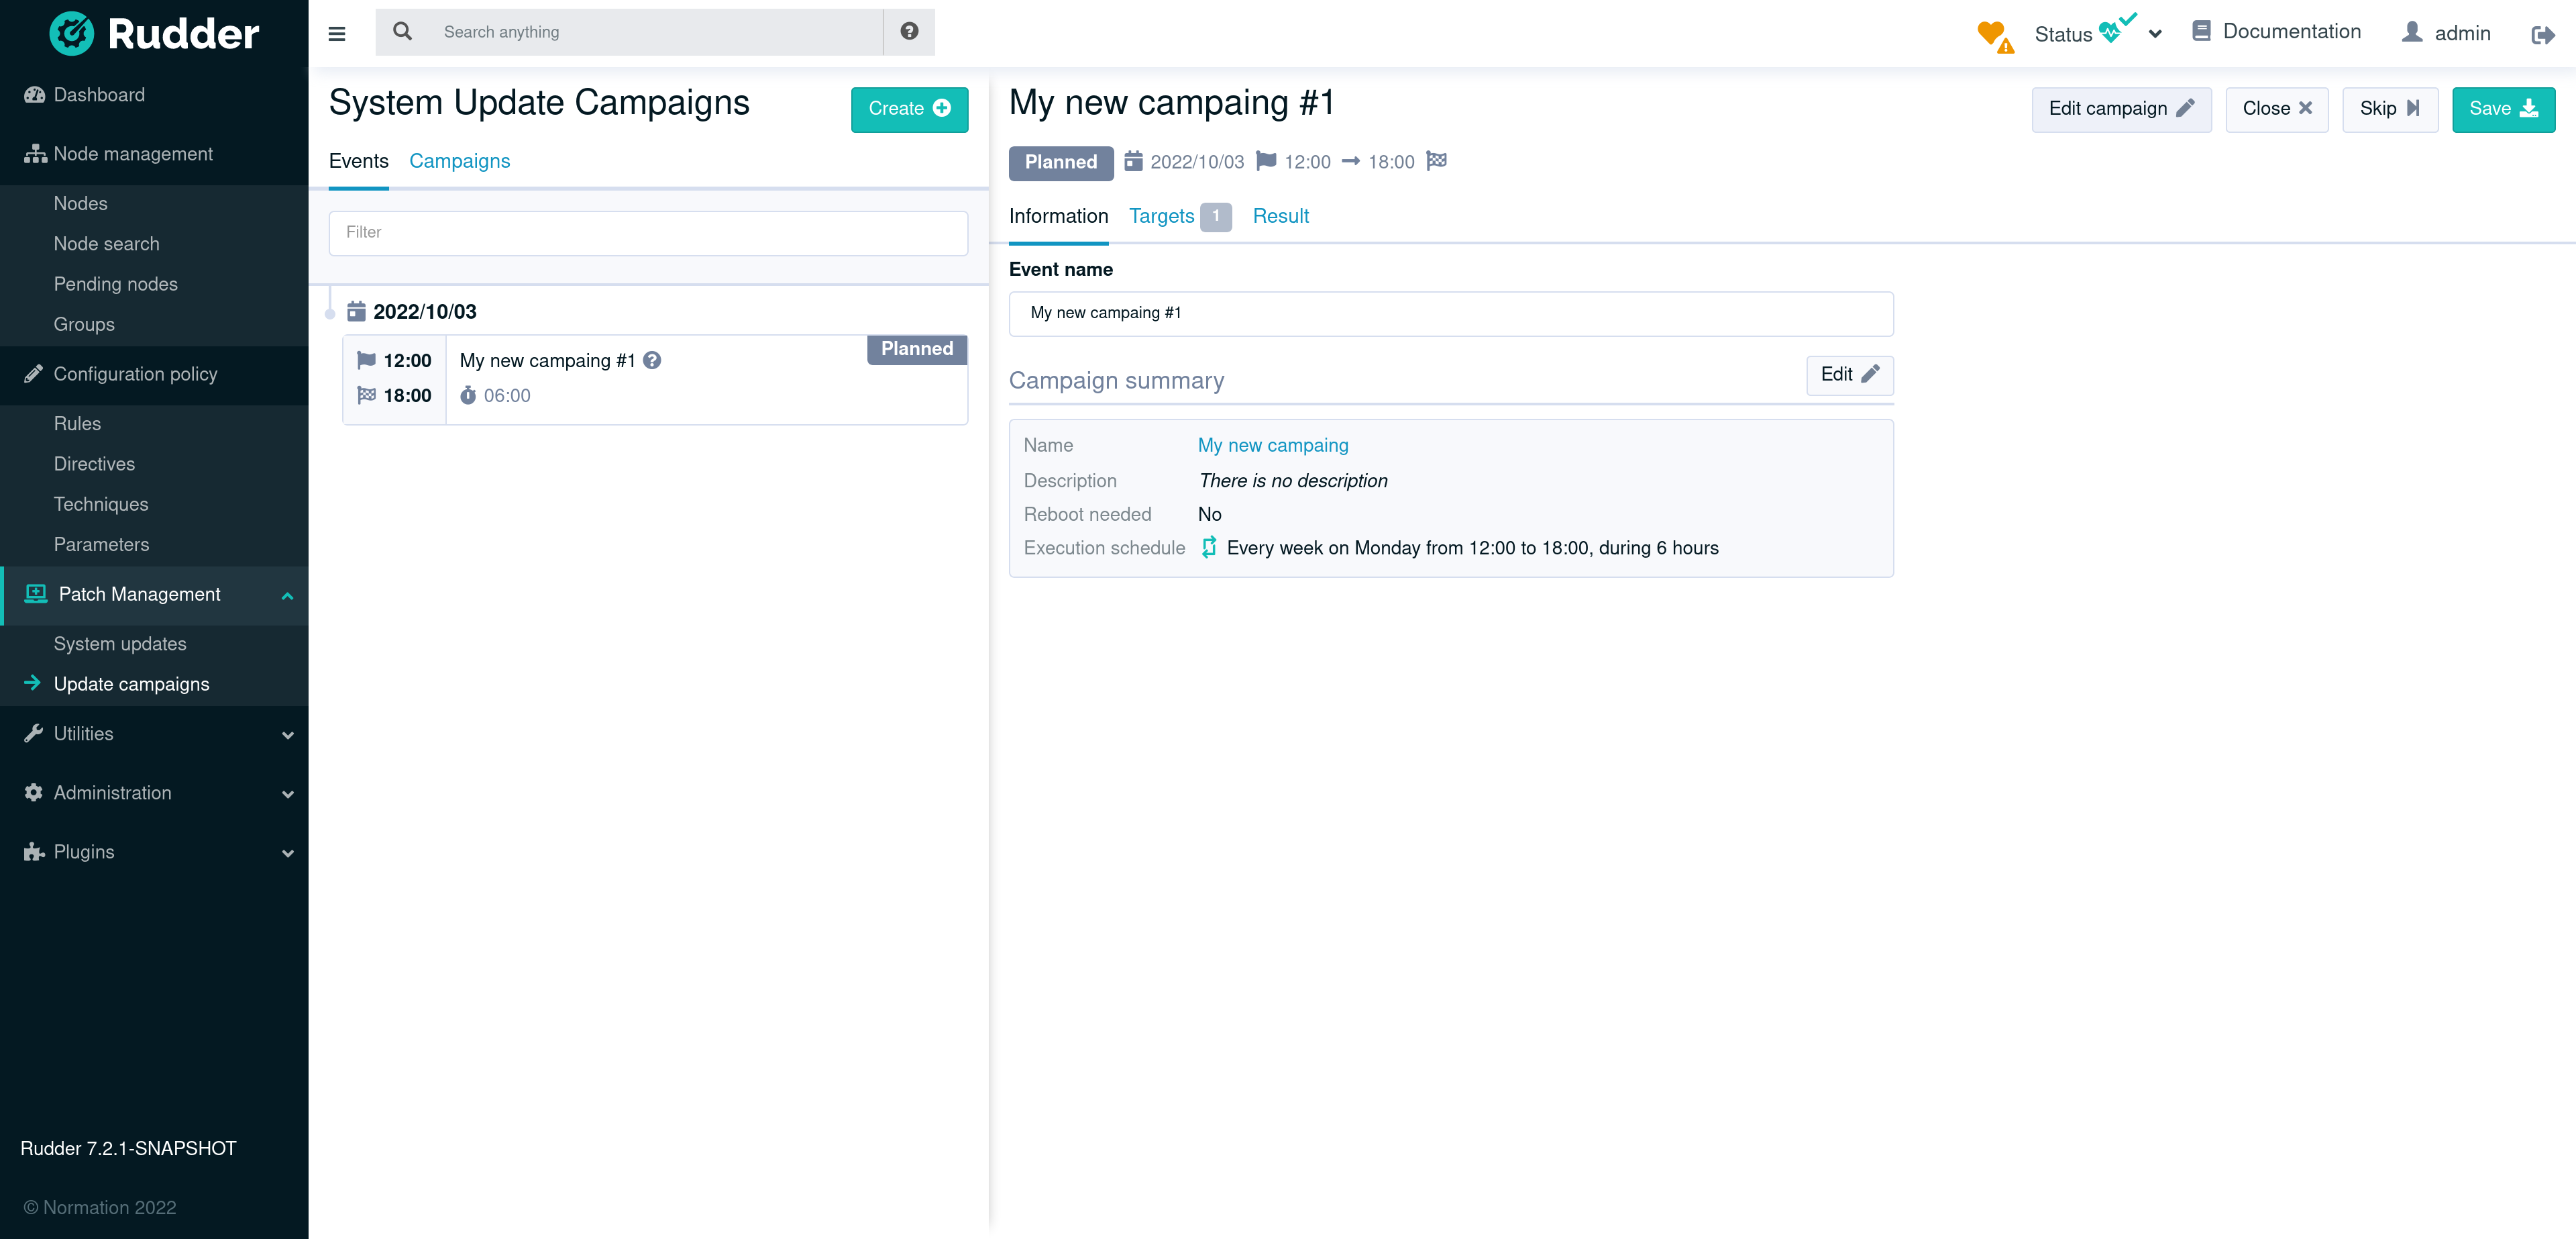The width and height of the screenshot is (2576, 1239).
Task: Click the Filter input field
Action: point(648,232)
